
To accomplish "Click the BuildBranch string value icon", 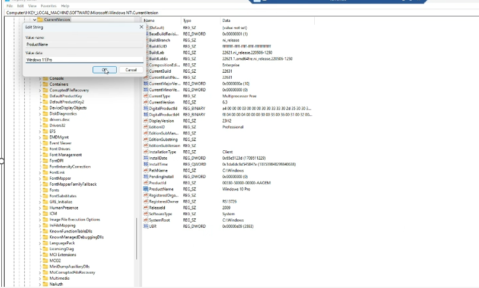I will click(x=146, y=40).
